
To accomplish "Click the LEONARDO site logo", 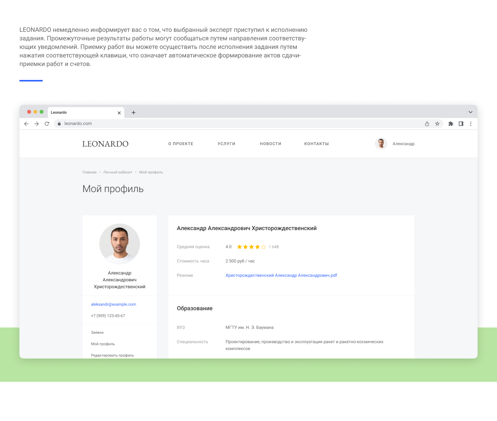I will click(x=105, y=144).
